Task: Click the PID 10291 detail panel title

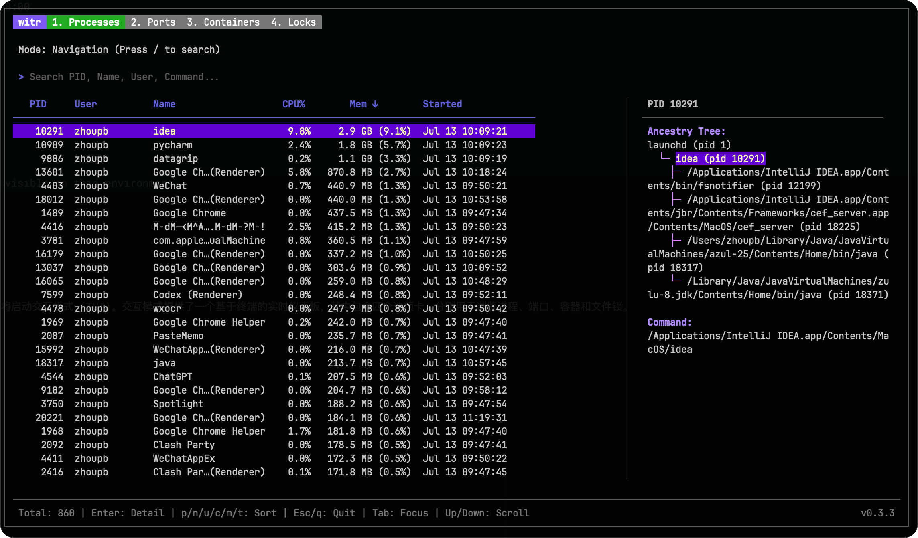Action: tap(672, 104)
